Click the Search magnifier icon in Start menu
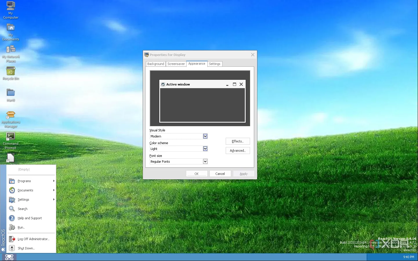 (12, 209)
